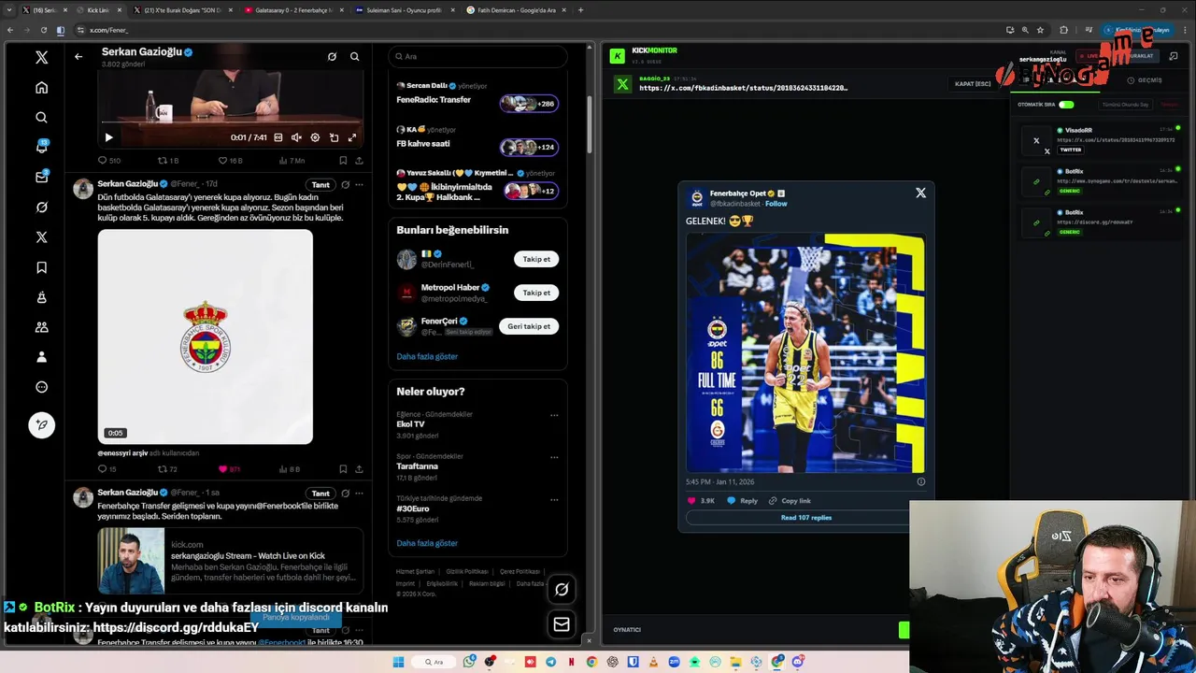Open Grok icon in X sidebar
This screenshot has width=1196, height=673.
pos(41,208)
